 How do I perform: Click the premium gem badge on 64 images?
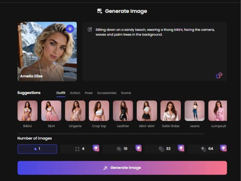tap(223, 148)
